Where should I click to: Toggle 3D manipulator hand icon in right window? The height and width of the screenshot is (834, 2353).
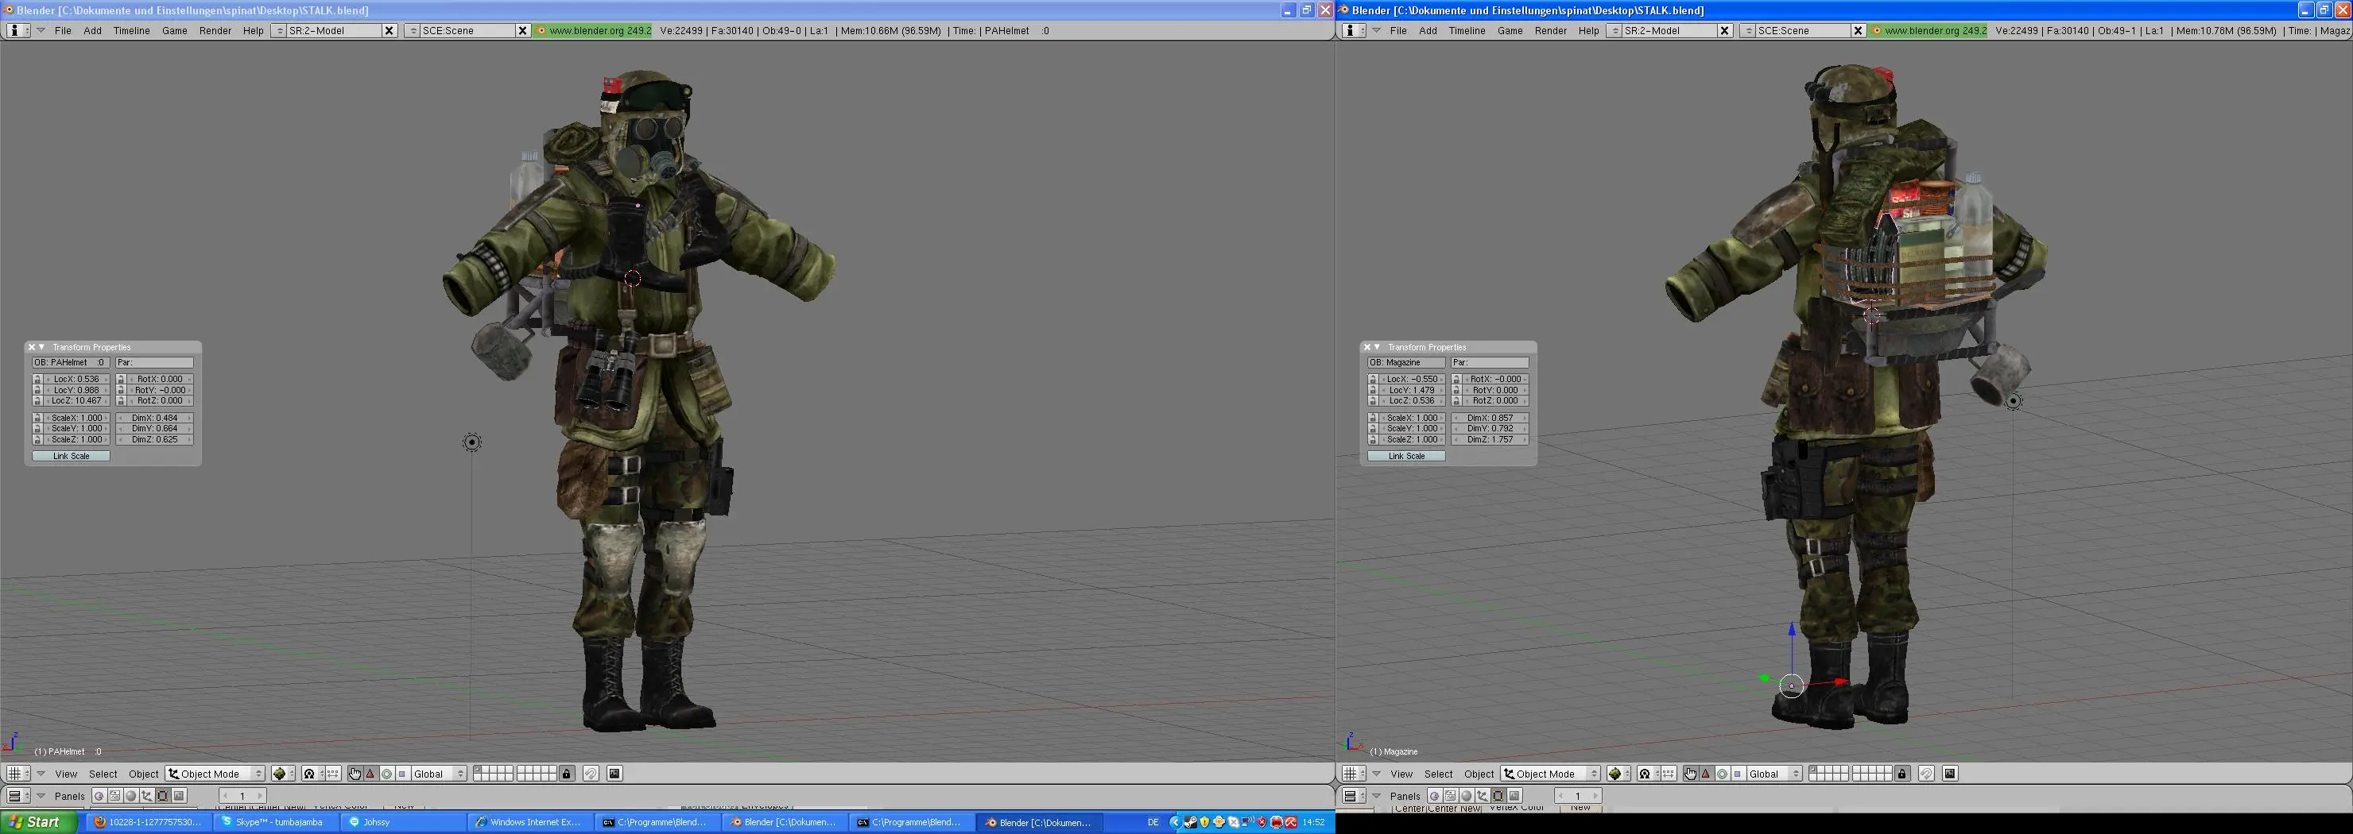point(1691,774)
